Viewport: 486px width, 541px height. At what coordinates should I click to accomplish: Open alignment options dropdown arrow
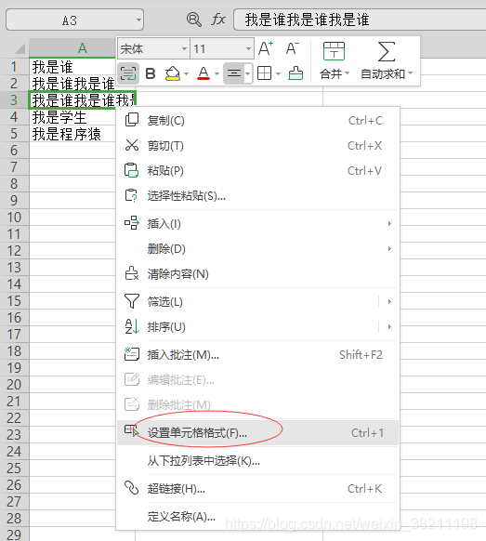point(248,73)
